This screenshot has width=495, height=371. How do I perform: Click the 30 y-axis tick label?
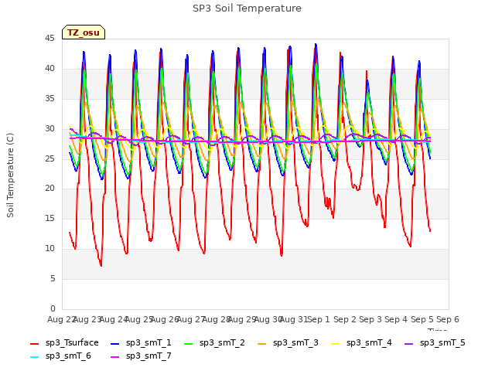(49, 129)
